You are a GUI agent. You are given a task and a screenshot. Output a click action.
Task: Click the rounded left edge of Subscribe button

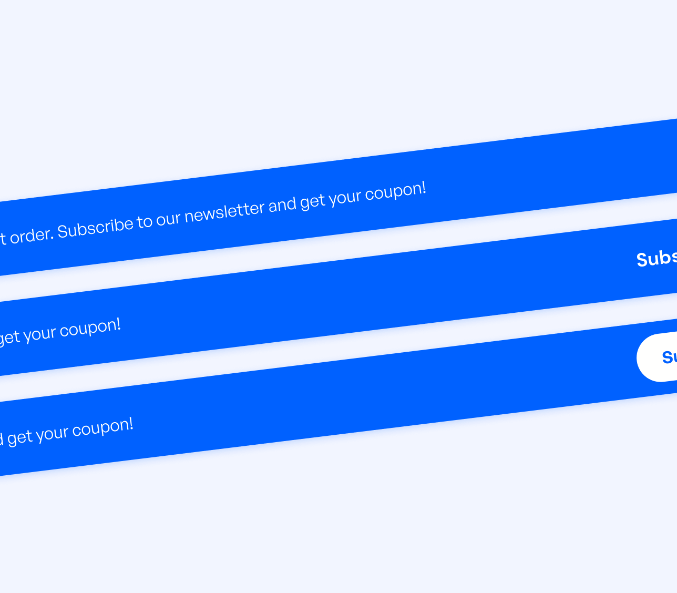(642, 357)
